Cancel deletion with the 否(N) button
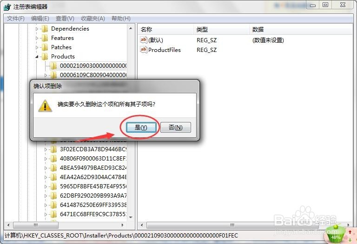The width and height of the screenshot is (357, 244). (x=176, y=127)
